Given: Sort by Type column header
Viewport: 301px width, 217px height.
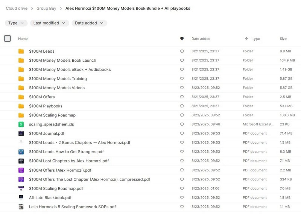Looking at the screenshot, I should click(256, 39).
